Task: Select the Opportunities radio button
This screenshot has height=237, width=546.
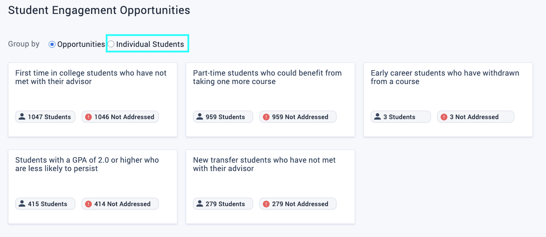Action: point(52,44)
